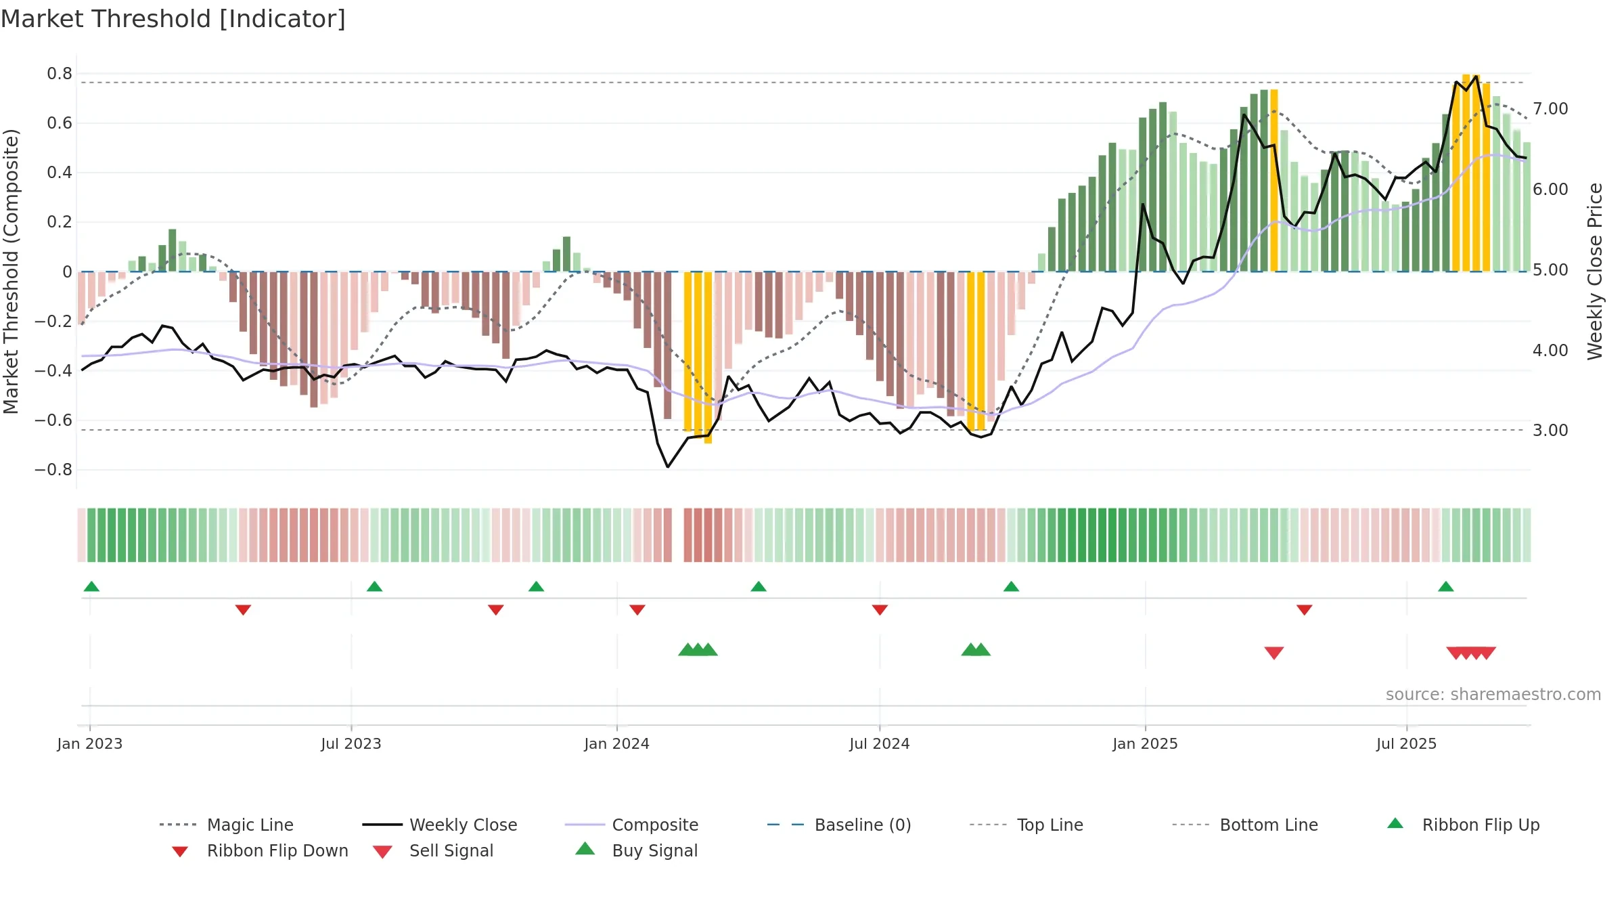Click the green flip-up triangle after Jul 2025
This screenshot has width=1624, height=914.
coord(1445,586)
